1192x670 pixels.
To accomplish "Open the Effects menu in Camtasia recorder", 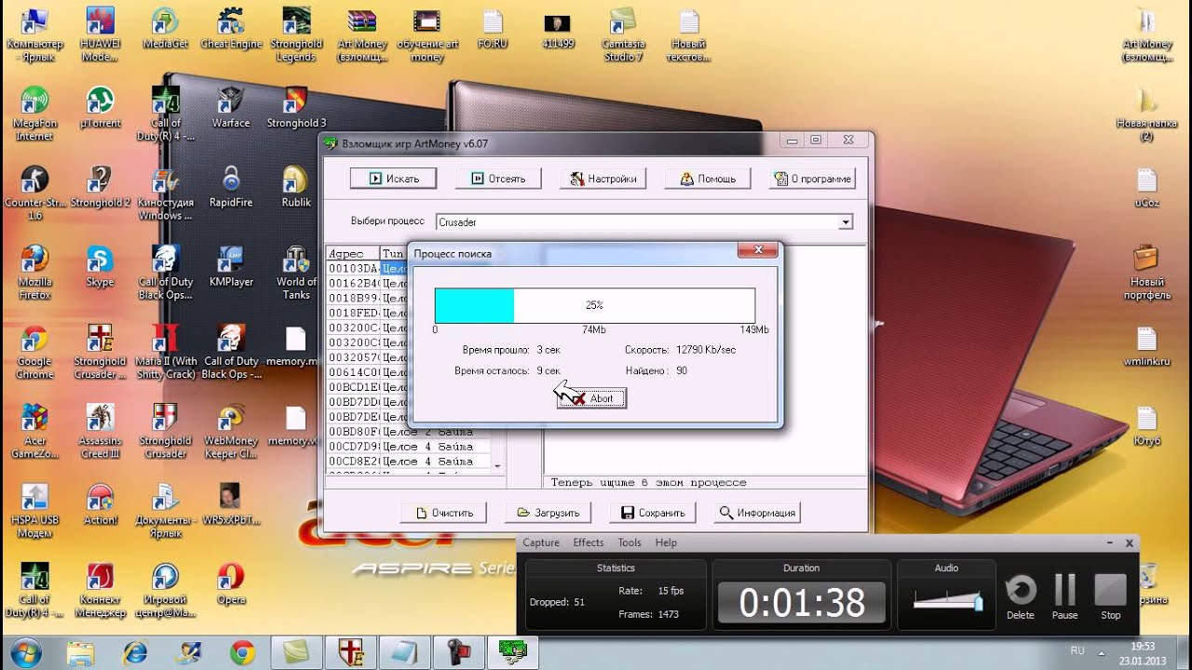I will pyautogui.click(x=589, y=543).
